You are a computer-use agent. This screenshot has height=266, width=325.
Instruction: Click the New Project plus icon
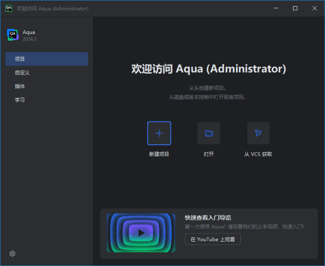pyautogui.click(x=159, y=133)
